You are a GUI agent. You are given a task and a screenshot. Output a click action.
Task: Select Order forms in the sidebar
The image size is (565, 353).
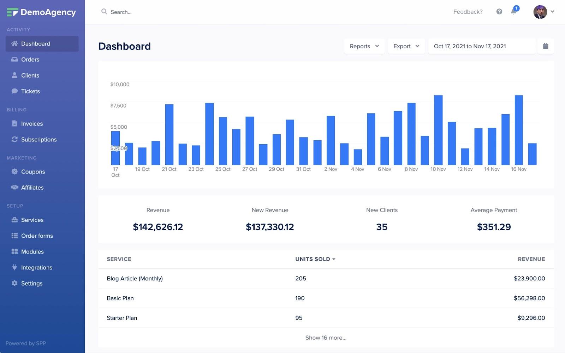37,236
